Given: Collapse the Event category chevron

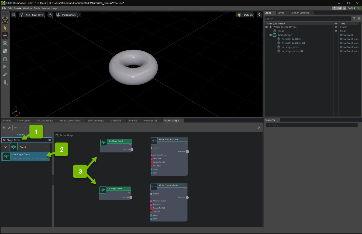Looking at the screenshot, I should (x=5, y=147).
